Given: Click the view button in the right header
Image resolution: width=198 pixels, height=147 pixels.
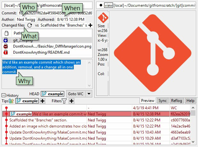Looking at the screenshot, I should pos(109,5).
